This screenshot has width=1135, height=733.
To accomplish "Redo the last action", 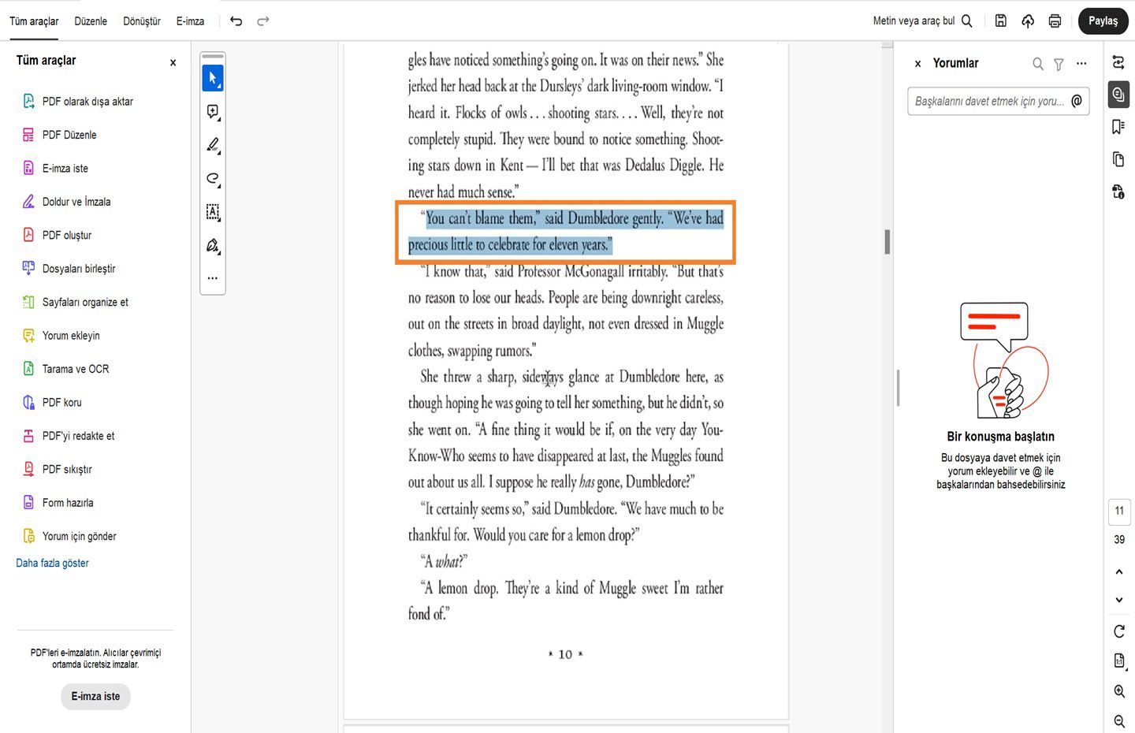I will (x=263, y=21).
